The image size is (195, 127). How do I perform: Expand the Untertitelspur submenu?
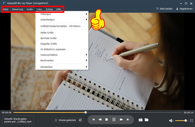[62, 19]
